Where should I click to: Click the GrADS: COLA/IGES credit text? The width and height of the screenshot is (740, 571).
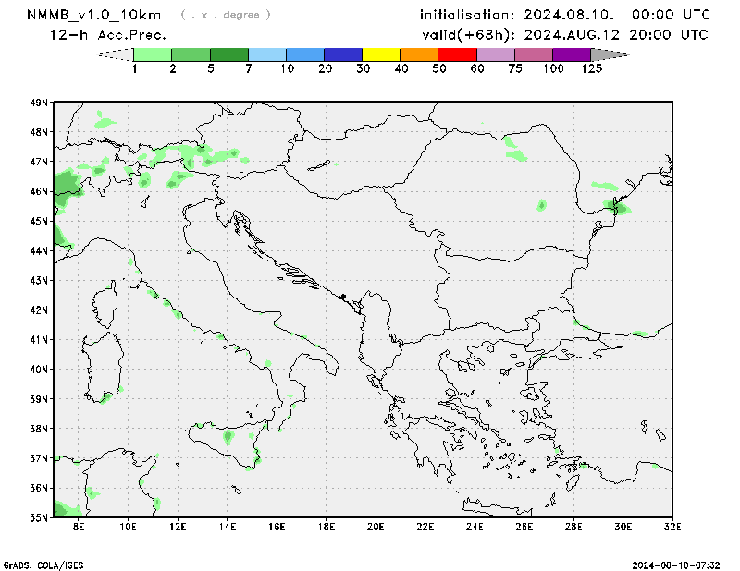[42, 564]
